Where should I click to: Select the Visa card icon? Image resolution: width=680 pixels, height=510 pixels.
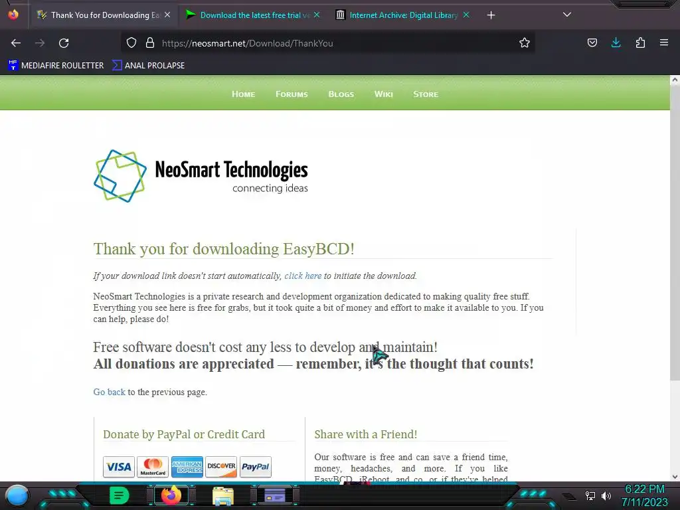coord(119,467)
